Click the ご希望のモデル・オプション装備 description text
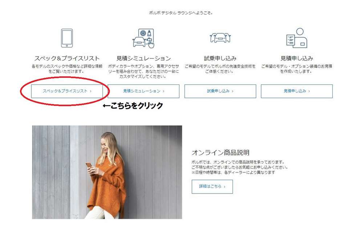 (297, 69)
